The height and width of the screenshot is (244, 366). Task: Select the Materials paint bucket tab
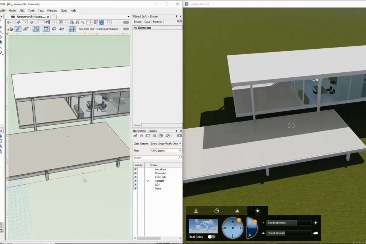coord(217,211)
